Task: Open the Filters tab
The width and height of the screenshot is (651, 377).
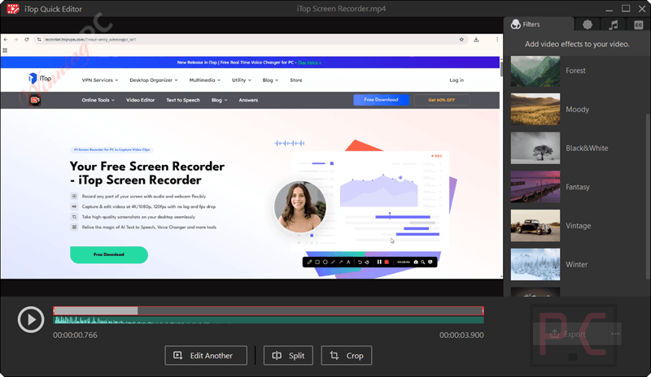Action: pos(539,24)
